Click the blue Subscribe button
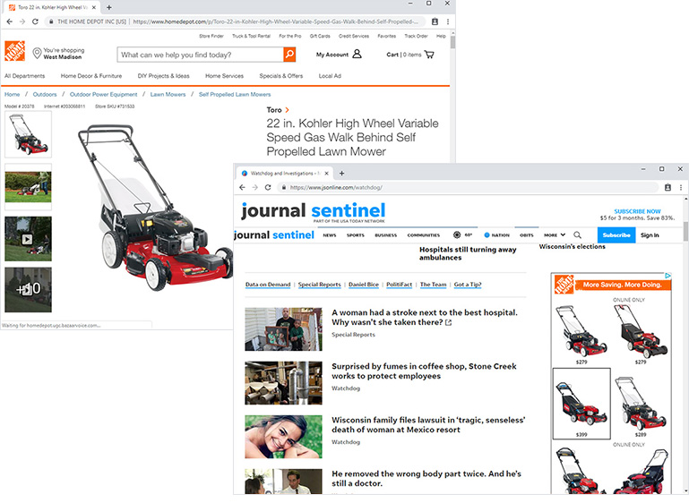Screen dimensions: 689x503 click(616, 235)
